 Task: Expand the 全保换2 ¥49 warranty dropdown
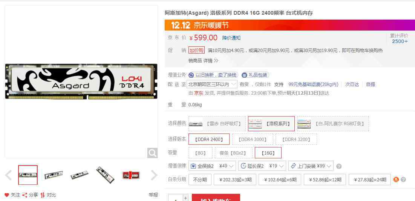[x=212, y=166]
